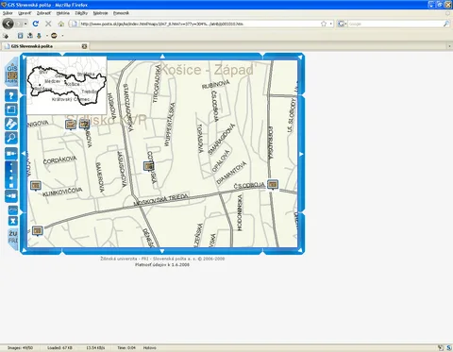Open the Súbor menu
Image resolution: width=453 pixels, height=352 pixels.
pos(8,13)
